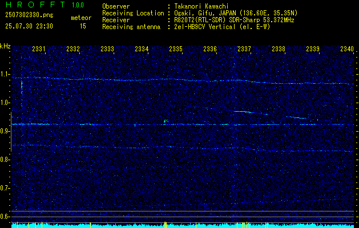
Task: Click the Receiver field label
Action: click(116, 20)
